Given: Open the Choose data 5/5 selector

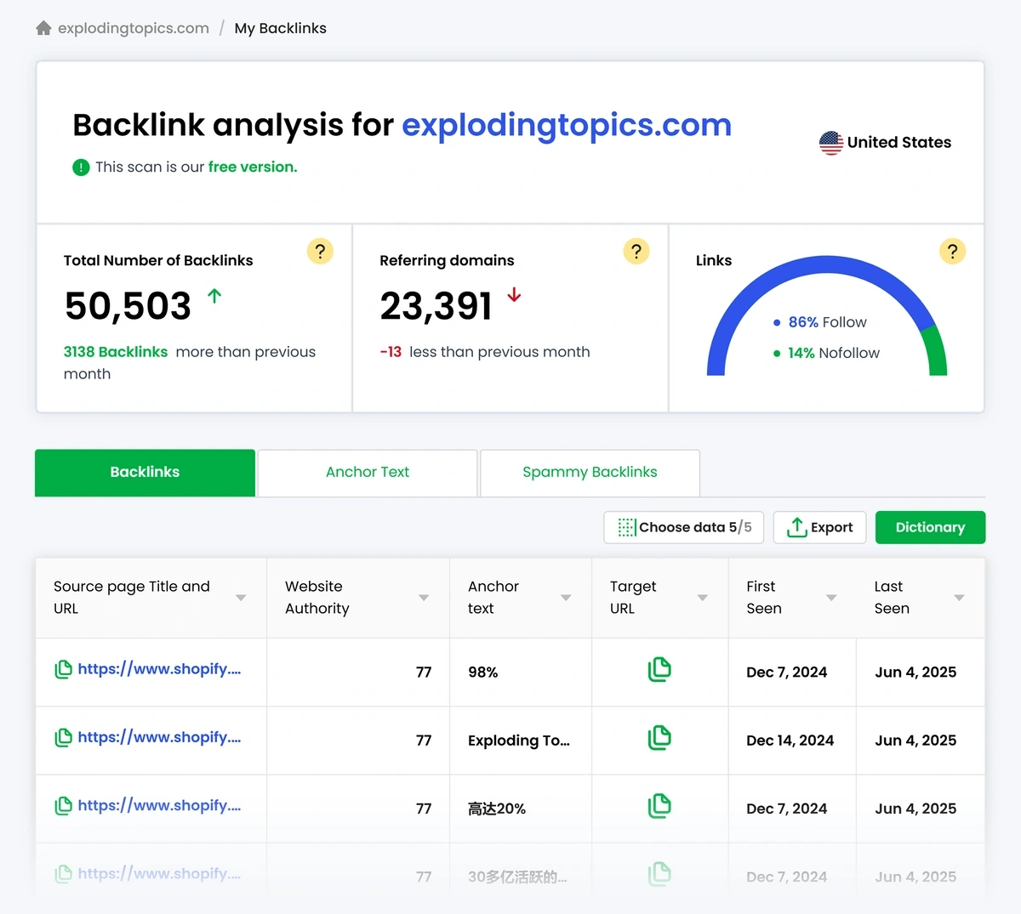Looking at the screenshot, I should [x=684, y=527].
